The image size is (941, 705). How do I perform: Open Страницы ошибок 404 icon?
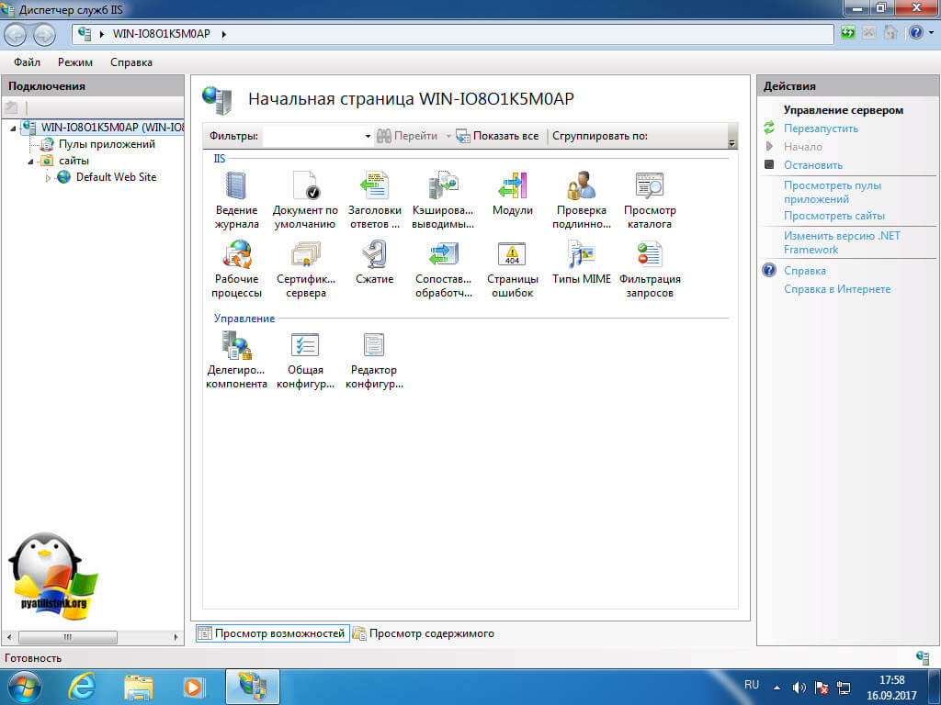pyautogui.click(x=512, y=256)
